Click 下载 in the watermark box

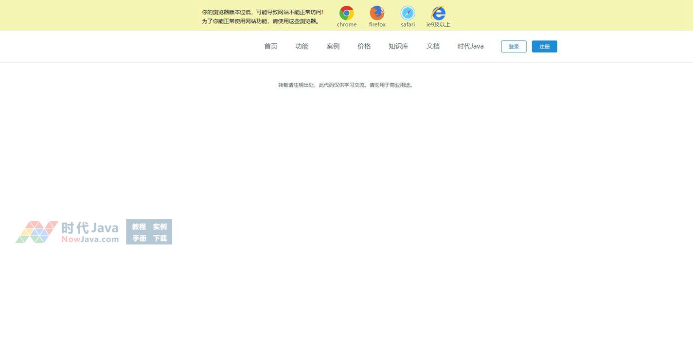160,238
